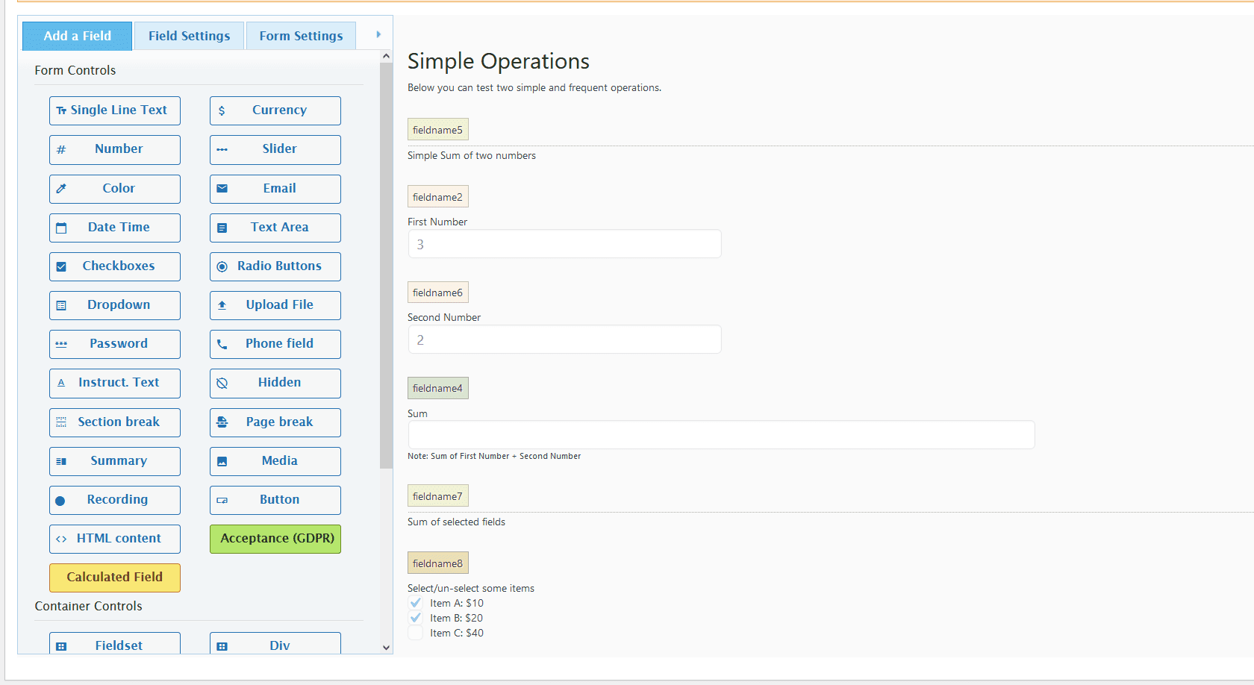Switch to the Field Settings tab

coord(189,36)
